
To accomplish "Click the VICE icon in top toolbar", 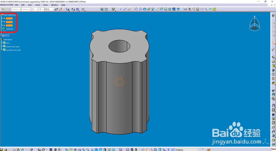I will click(x=185, y=9).
